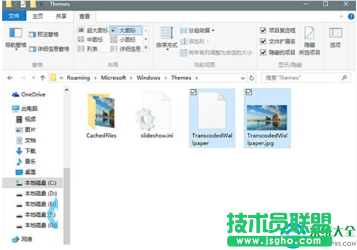Screen dimensions: 357x250
Task: Open the 桌面 folder in sidebar
Action: click(x=26, y=172)
